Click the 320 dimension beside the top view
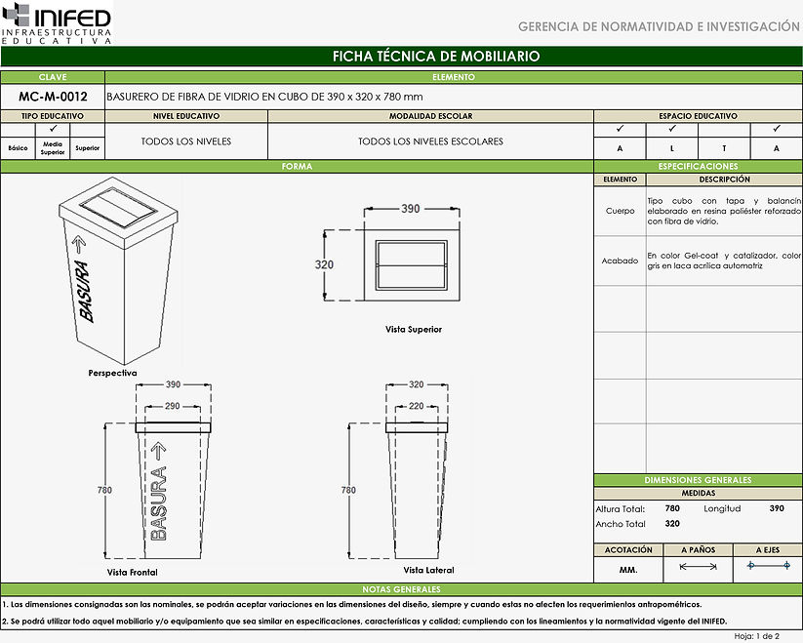 [x=324, y=264]
